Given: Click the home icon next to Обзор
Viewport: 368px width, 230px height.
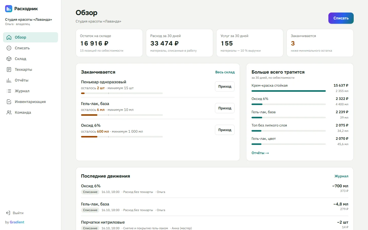Looking at the screenshot, I should (9, 37).
